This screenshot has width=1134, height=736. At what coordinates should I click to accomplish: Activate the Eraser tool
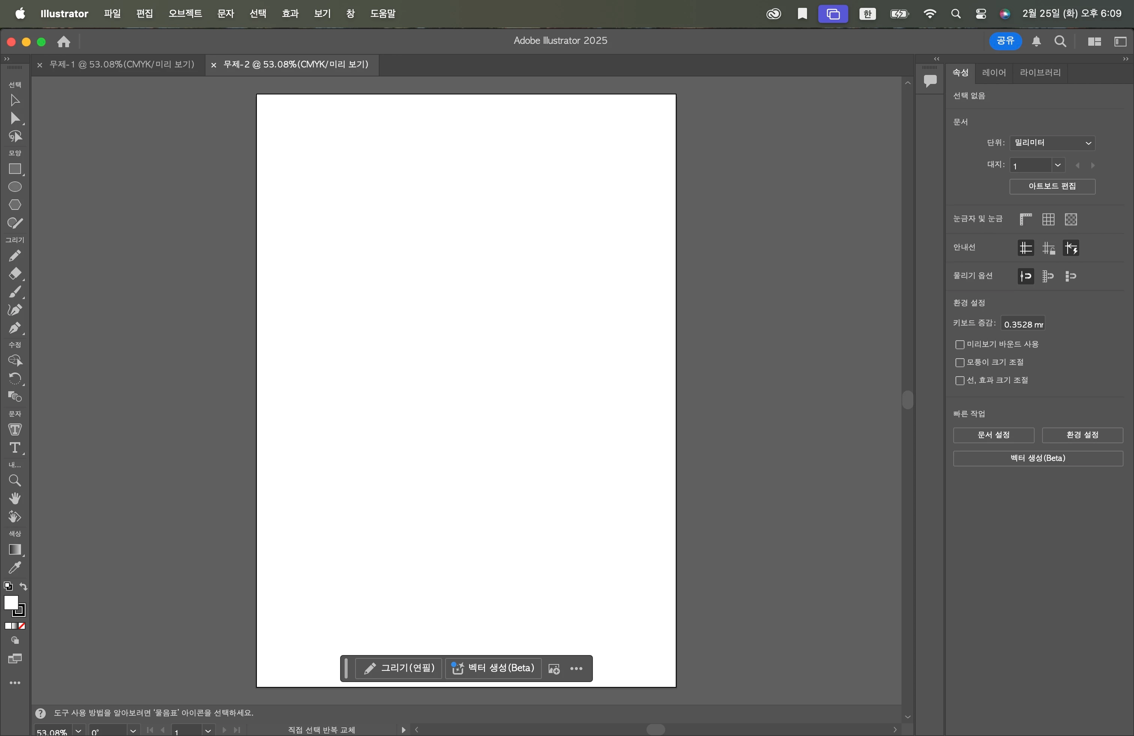click(15, 274)
